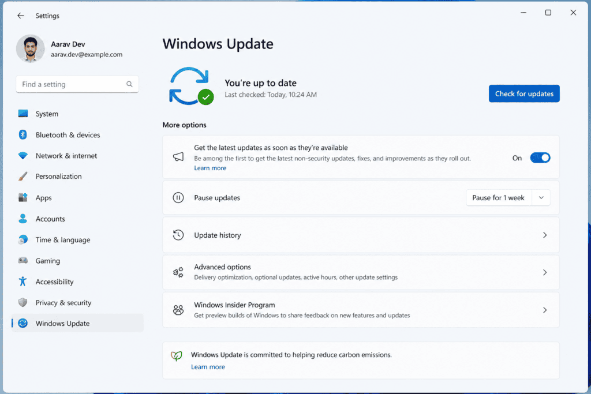Close the Settings window

[x=573, y=13]
